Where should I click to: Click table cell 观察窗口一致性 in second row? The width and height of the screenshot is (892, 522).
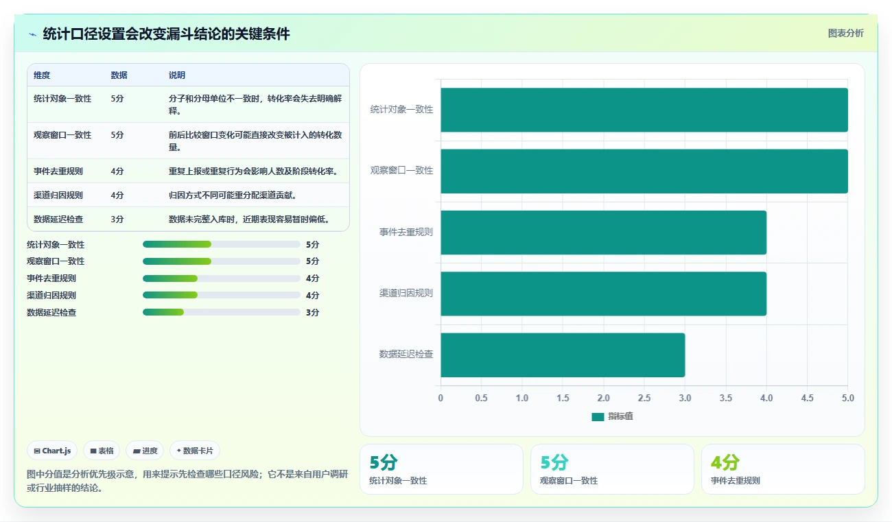click(62, 135)
